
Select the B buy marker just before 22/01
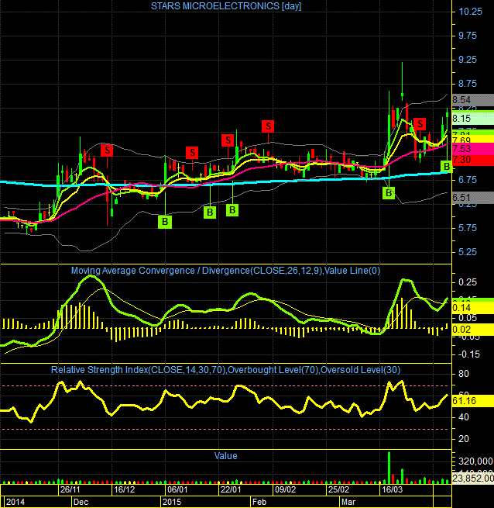210,213
